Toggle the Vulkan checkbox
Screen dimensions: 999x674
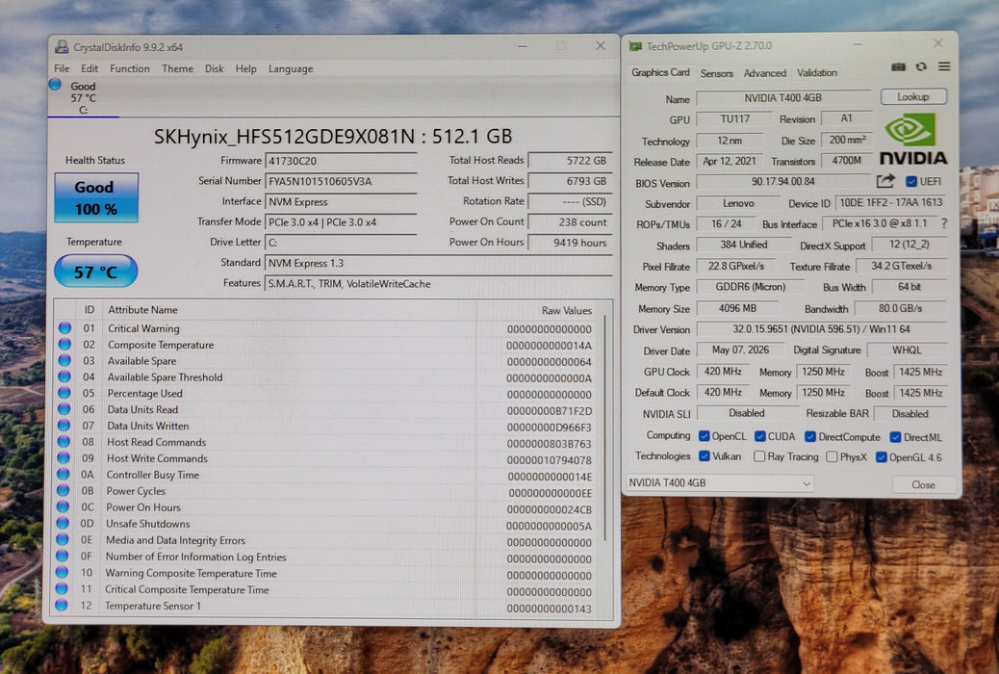click(x=704, y=456)
